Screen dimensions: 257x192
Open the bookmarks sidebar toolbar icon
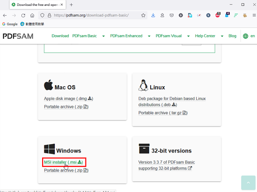coord(162,16)
